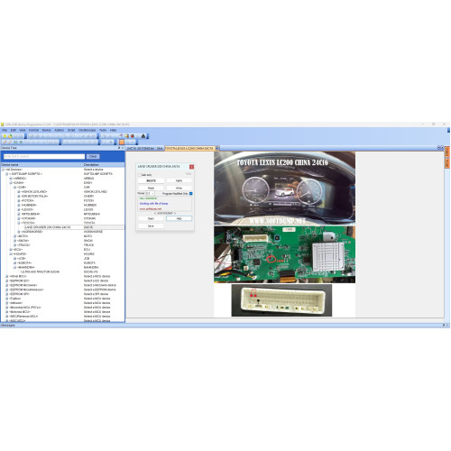Collapse the TOYOTA tree node
The image size is (451, 451).
coord(19,223)
